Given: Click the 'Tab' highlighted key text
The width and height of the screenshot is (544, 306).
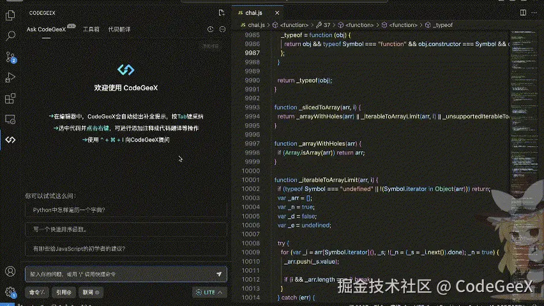Looking at the screenshot, I should point(182,117).
